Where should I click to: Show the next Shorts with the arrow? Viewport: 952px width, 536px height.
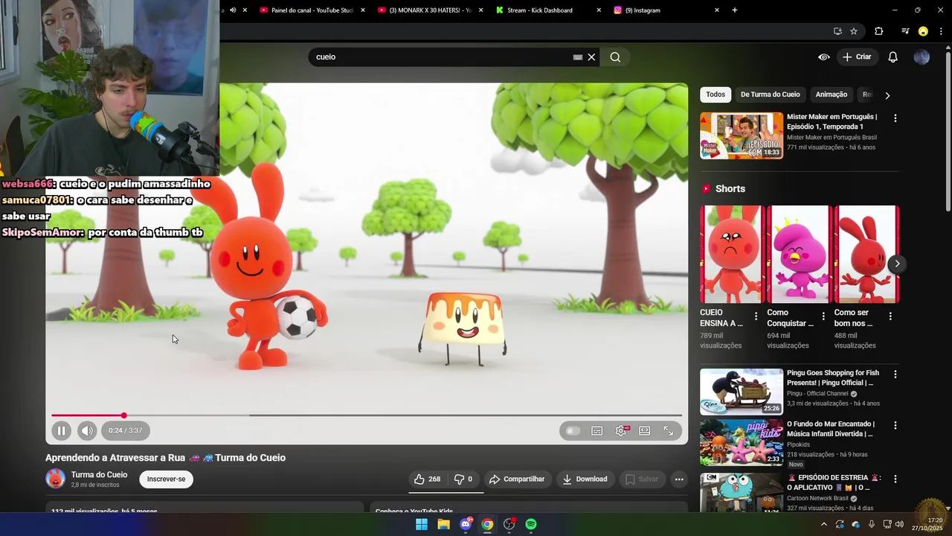click(897, 264)
